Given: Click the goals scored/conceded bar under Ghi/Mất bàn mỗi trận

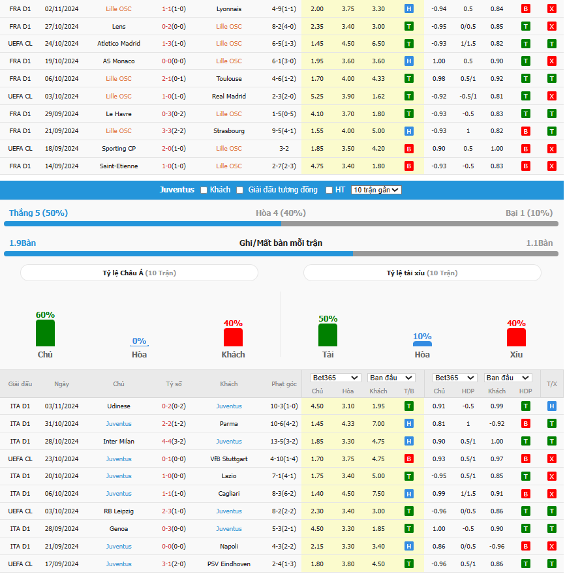Looking at the screenshot, I should (281, 254).
